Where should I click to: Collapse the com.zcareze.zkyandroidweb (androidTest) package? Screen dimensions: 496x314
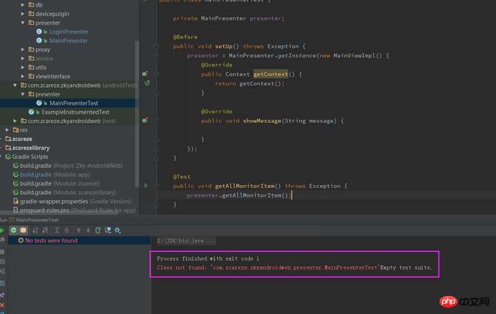(15, 85)
